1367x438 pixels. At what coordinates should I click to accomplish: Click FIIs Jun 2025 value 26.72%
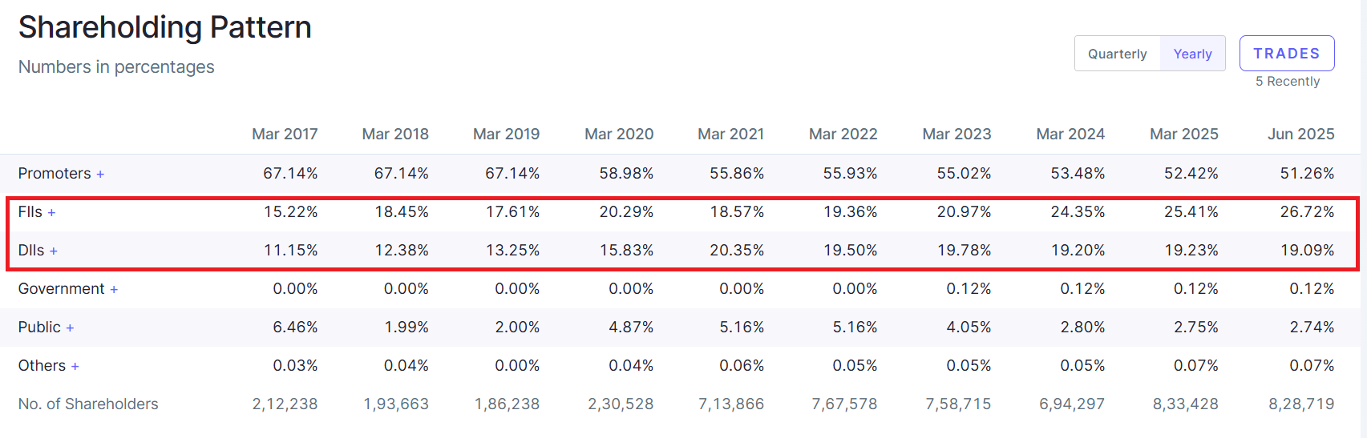coord(1307,212)
